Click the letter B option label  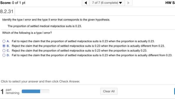point(8,46)
